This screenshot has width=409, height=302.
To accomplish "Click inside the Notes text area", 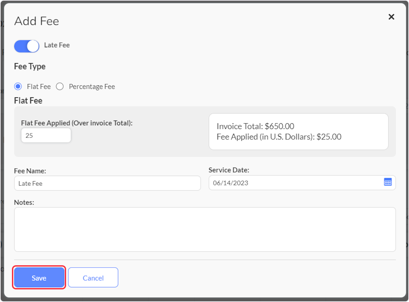I will (x=205, y=229).
